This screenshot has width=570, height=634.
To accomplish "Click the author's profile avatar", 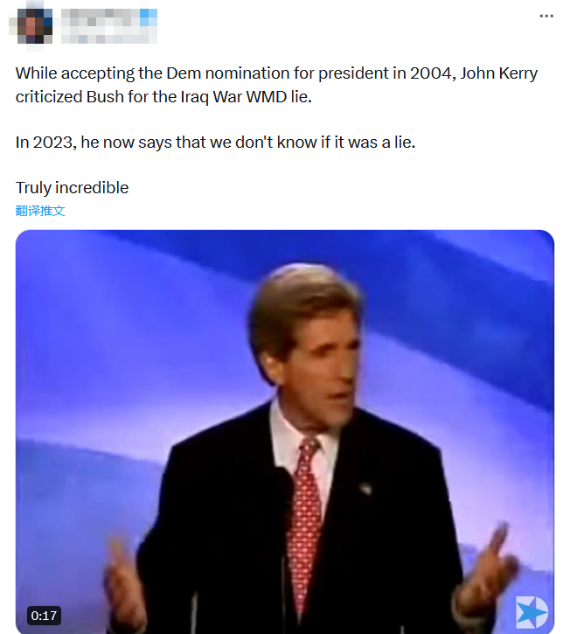I will (x=31, y=24).
